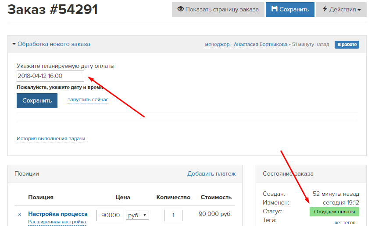Click the Показать страницу заказа button
Viewport: 375px width, 226px height.
pyautogui.click(x=218, y=10)
